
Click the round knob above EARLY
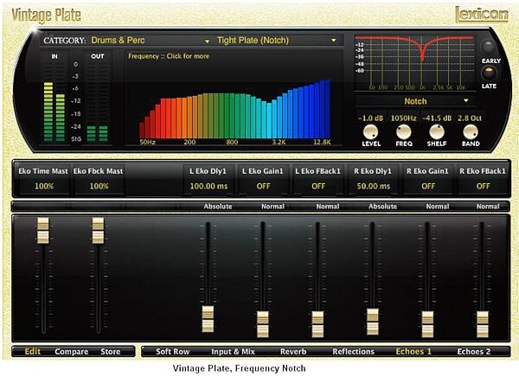tap(489, 46)
